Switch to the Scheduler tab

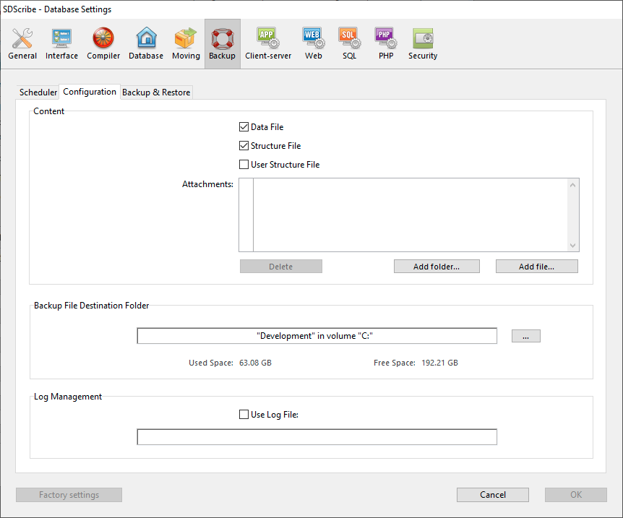coord(38,92)
